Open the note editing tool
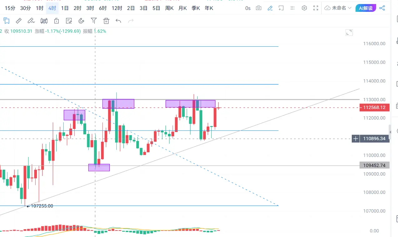This screenshot has width=398, height=237. 69,21
